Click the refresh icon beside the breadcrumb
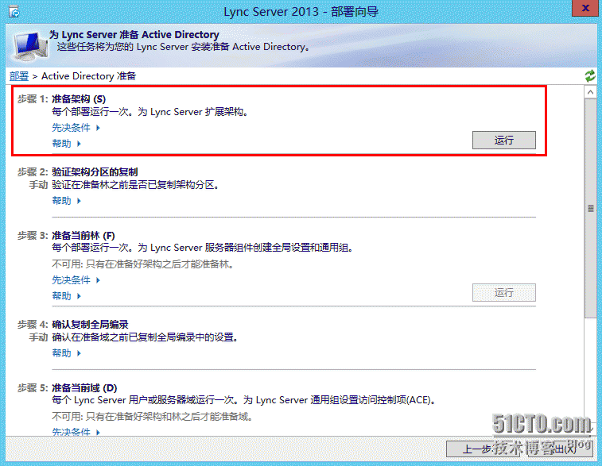This screenshot has width=602, height=466. pyautogui.click(x=590, y=76)
